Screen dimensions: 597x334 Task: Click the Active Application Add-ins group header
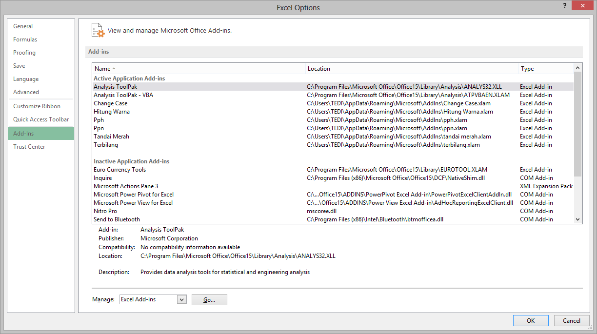(129, 79)
